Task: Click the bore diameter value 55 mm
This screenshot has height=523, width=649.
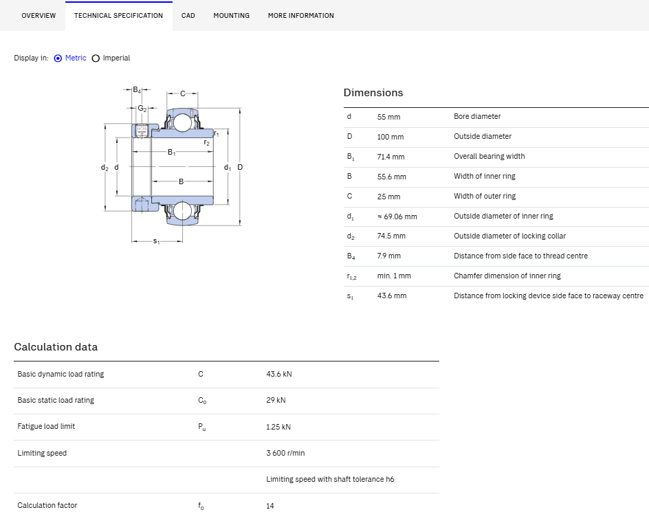Action: (x=388, y=117)
